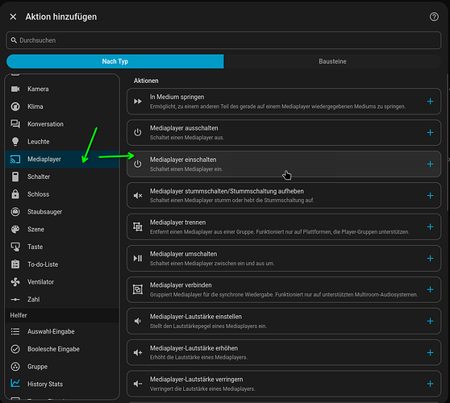
Task: Select the 'Nach Typ' tab
Action: (115, 61)
